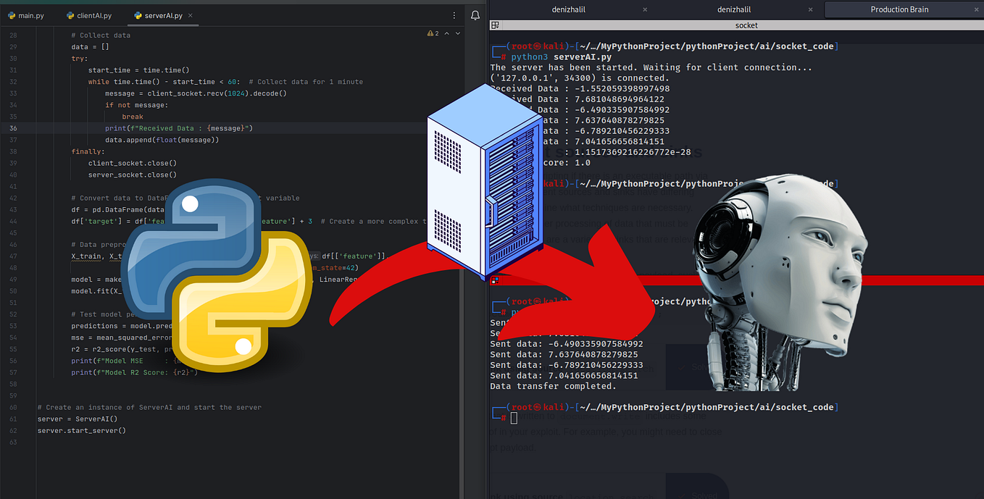Click the socket terminal title bar

coord(746,25)
